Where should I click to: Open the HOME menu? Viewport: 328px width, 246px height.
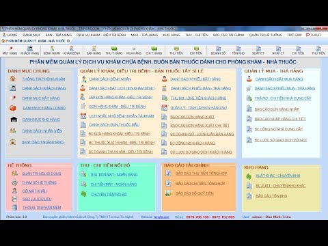(10, 35)
